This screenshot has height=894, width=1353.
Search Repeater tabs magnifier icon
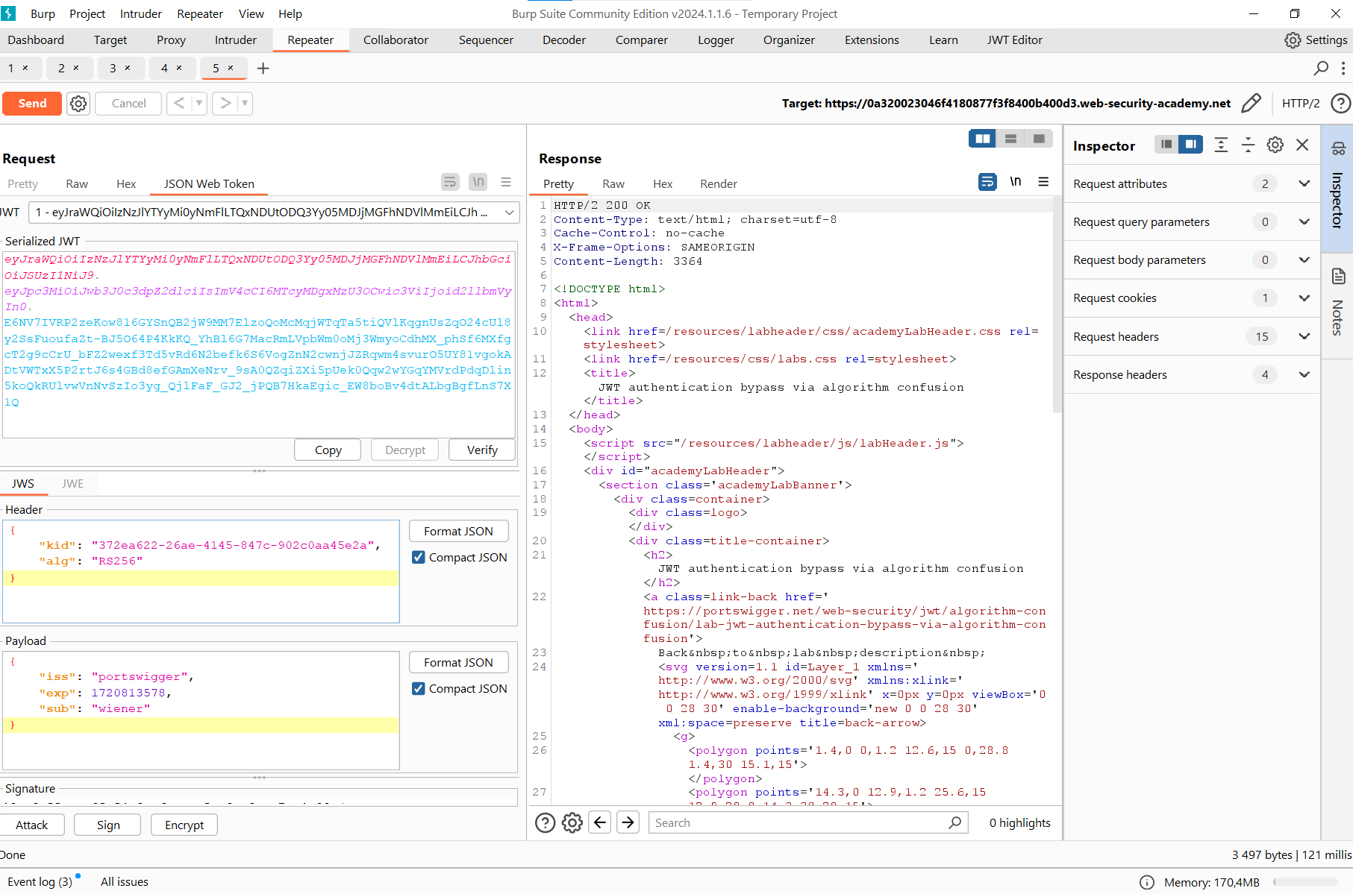pos(1321,69)
